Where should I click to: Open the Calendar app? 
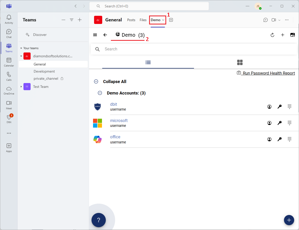[x=9, y=62]
